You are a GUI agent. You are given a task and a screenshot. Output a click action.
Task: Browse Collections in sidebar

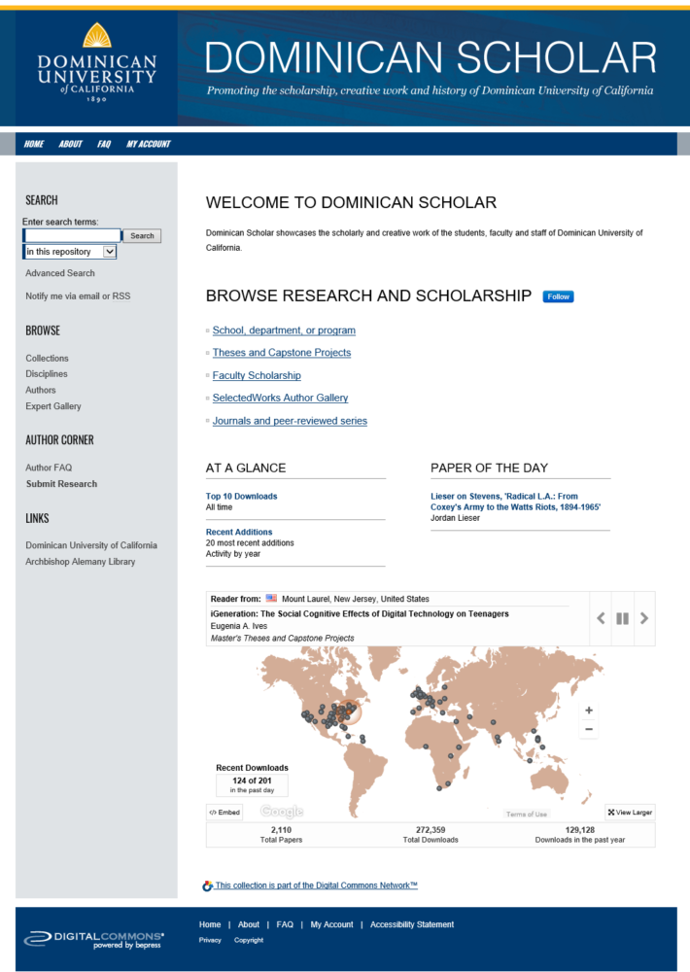click(x=47, y=359)
